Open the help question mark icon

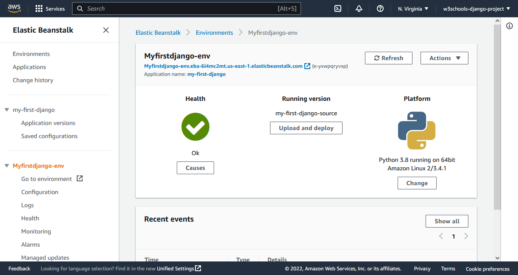[x=380, y=8]
